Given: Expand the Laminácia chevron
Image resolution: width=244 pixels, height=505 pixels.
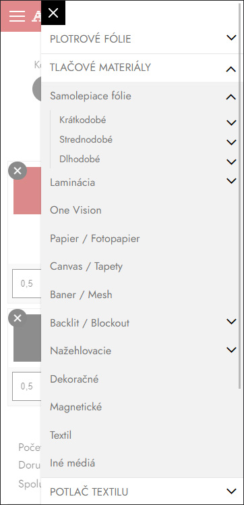Looking at the screenshot, I should (x=231, y=181).
